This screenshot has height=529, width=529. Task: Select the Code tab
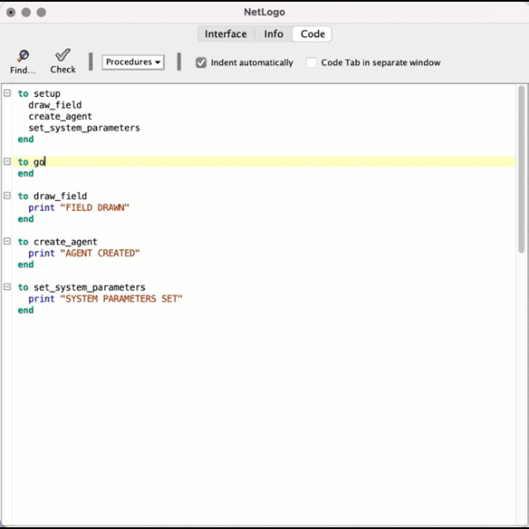(x=312, y=34)
